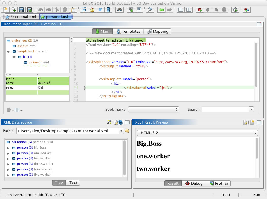Maximize the Document Type panel
The image size is (267, 199).
259,24
